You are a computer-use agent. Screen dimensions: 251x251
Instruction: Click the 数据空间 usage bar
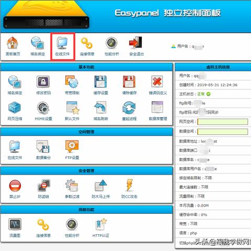(223, 132)
